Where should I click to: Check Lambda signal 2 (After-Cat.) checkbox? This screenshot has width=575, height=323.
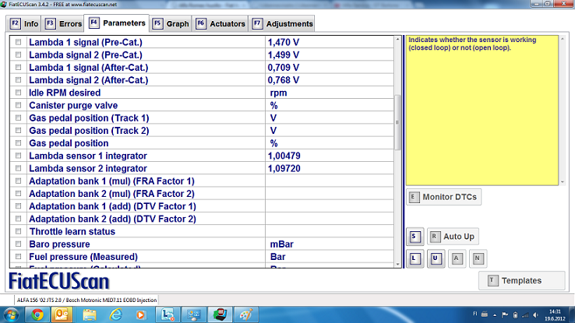pyautogui.click(x=19, y=80)
